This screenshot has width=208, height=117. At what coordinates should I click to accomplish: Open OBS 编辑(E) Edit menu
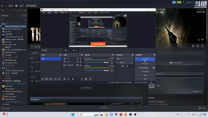click(x=49, y=12)
